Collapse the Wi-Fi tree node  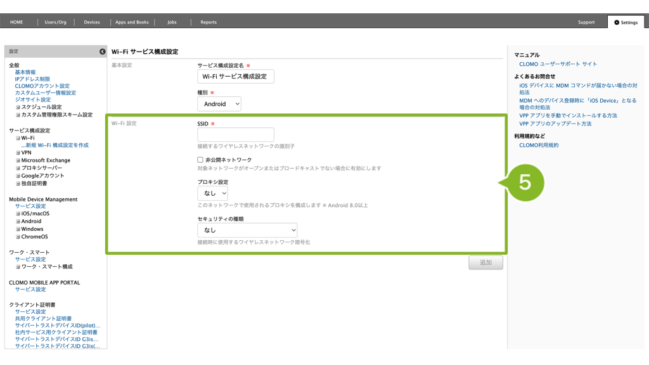[x=18, y=138]
